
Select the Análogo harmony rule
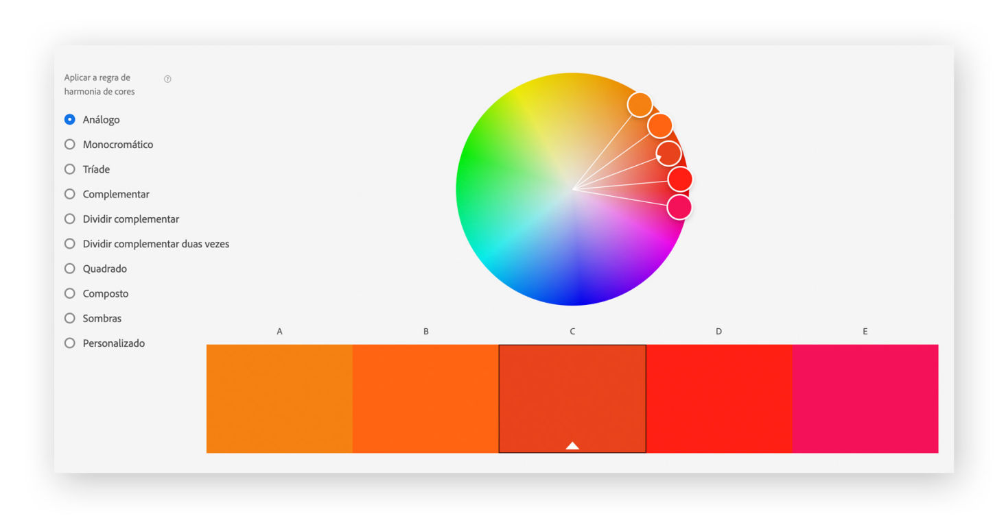(92, 119)
